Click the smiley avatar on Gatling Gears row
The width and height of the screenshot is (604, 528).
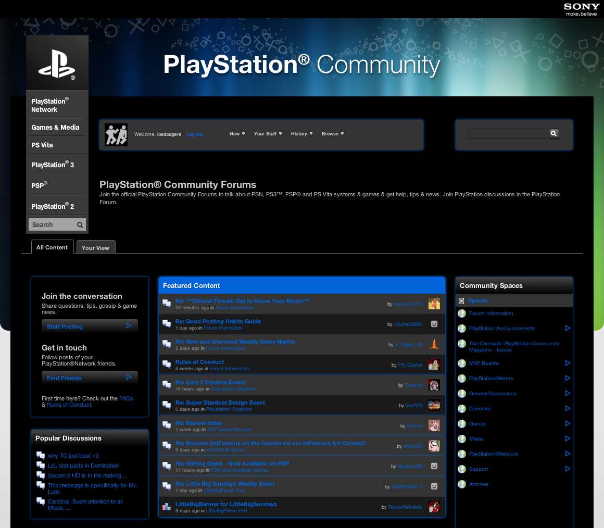(x=434, y=466)
